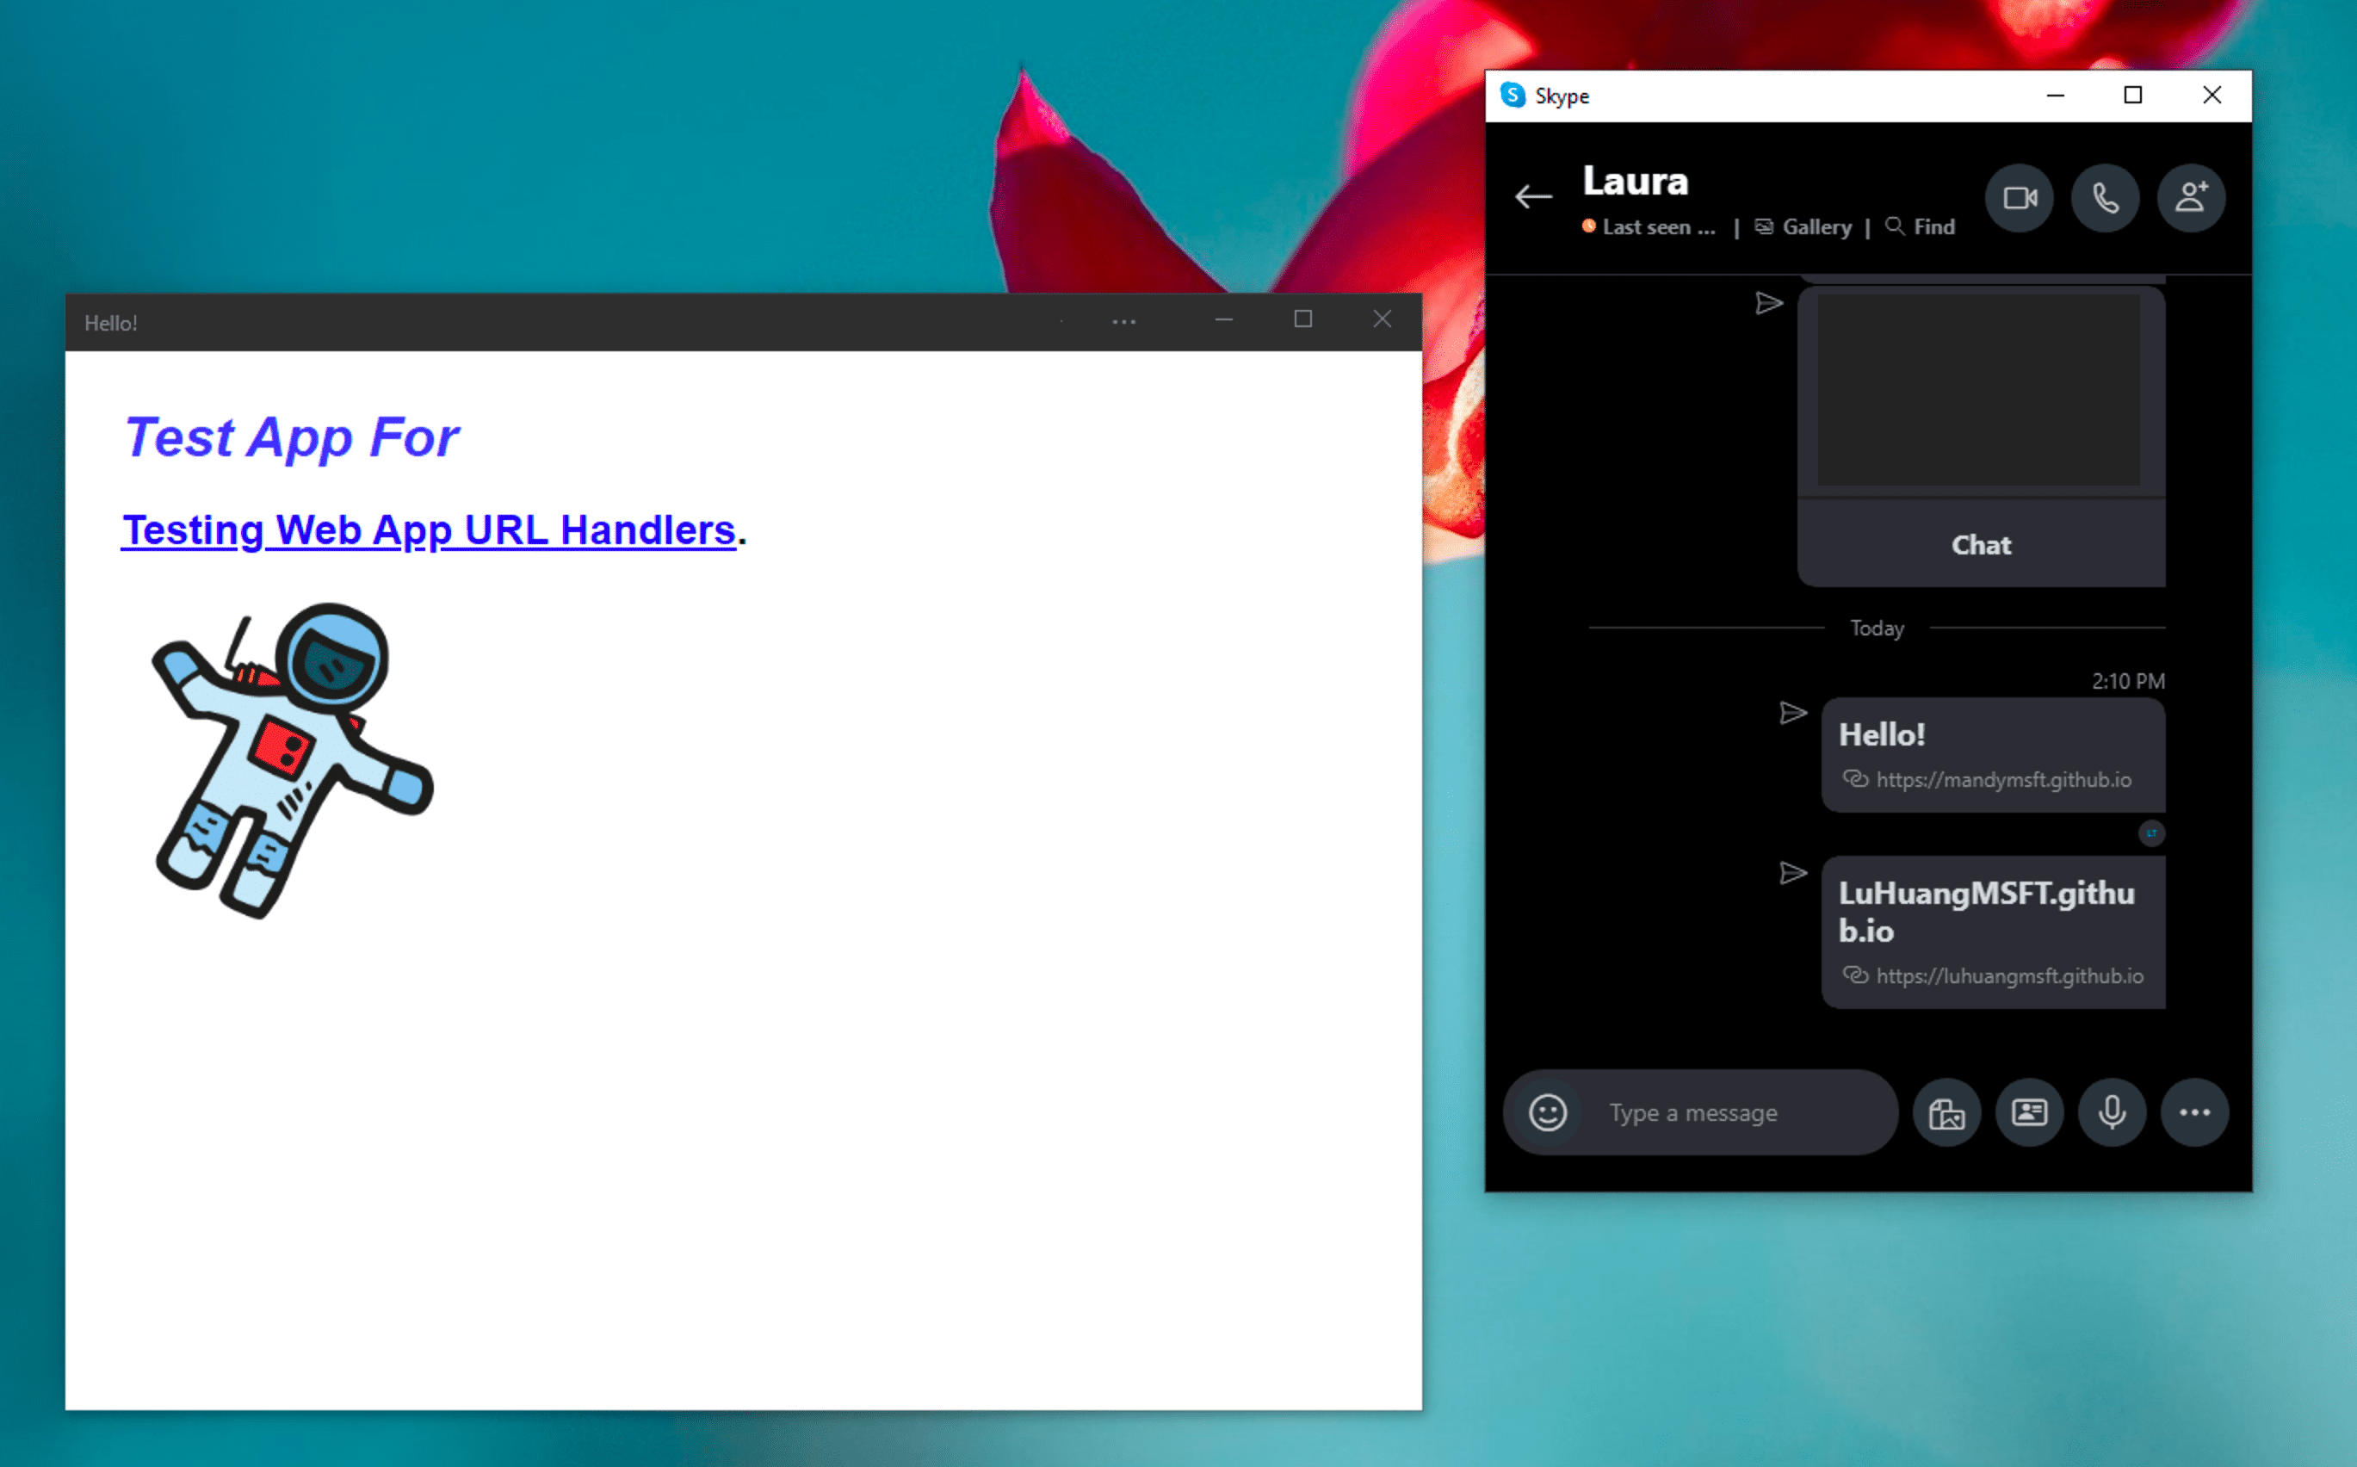2357x1467 pixels.
Task: Toggle the more options button in Skype toolbar
Action: coord(2195,1112)
